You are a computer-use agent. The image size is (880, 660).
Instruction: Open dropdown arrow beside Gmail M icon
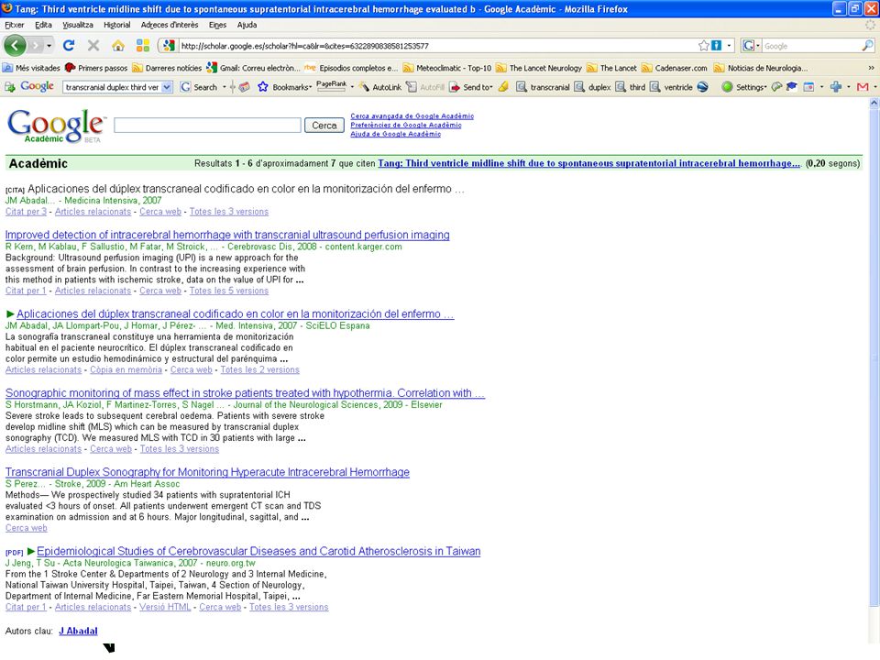[x=874, y=87]
